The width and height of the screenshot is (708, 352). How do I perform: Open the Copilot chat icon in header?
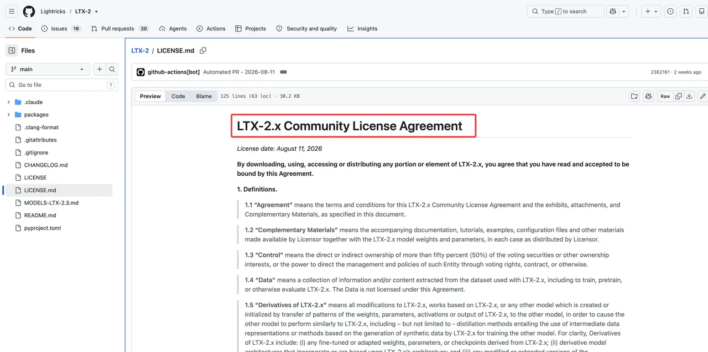[x=612, y=11]
